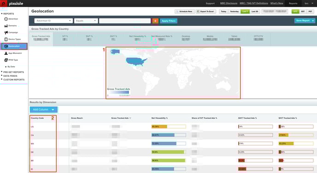317x173 pixels.
Task: Switch timezone to EST
Action: pos(303,12)
